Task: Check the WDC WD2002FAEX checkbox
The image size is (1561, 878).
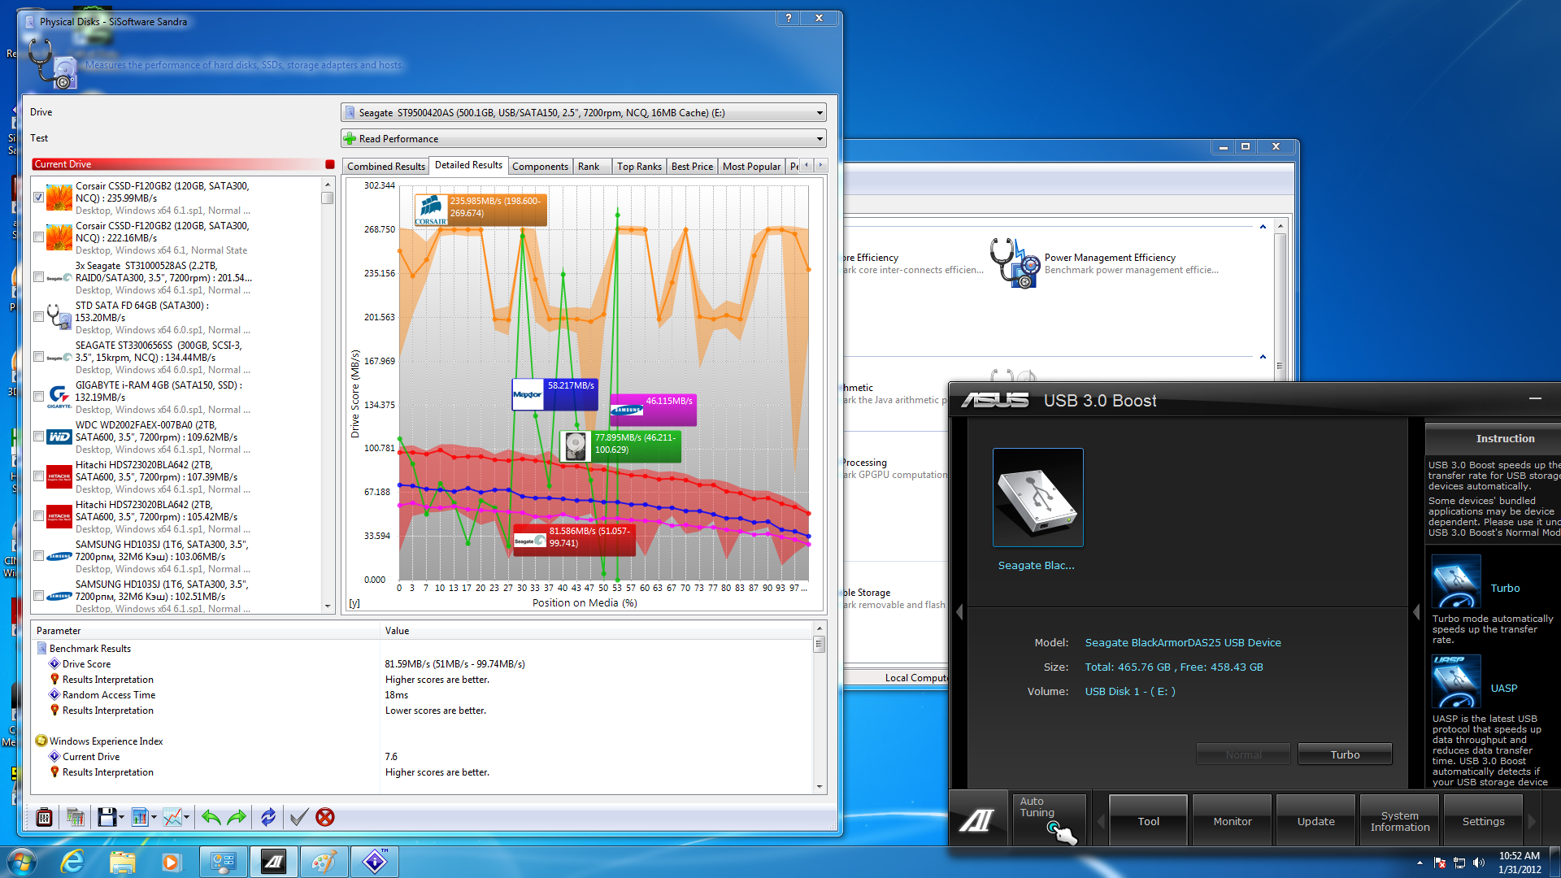Action: [x=38, y=437]
